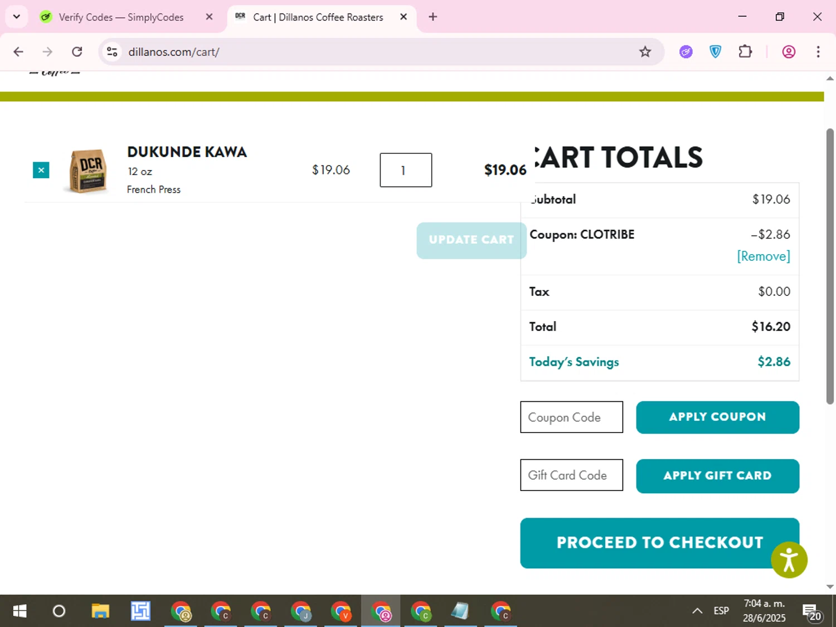Click the Update Cart button

[x=472, y=240]
